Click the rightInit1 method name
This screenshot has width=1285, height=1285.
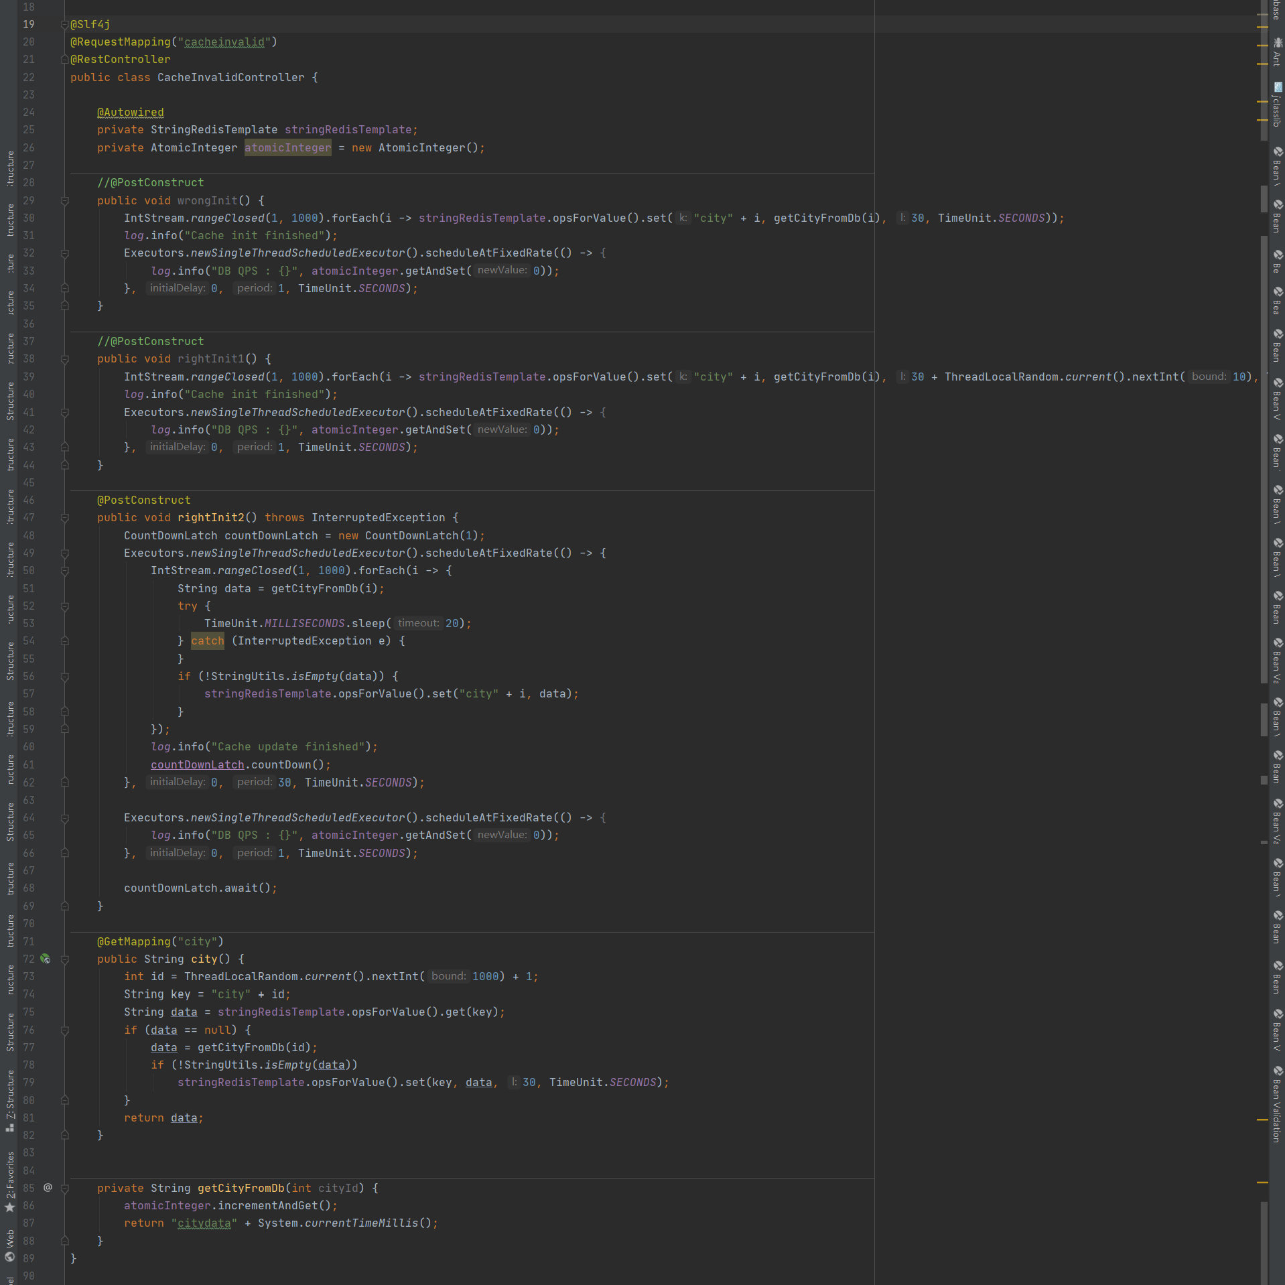coord(210,358)
